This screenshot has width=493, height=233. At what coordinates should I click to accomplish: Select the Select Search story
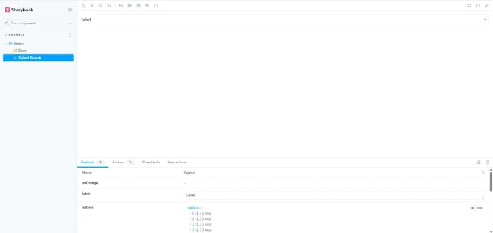pos(38,58)
